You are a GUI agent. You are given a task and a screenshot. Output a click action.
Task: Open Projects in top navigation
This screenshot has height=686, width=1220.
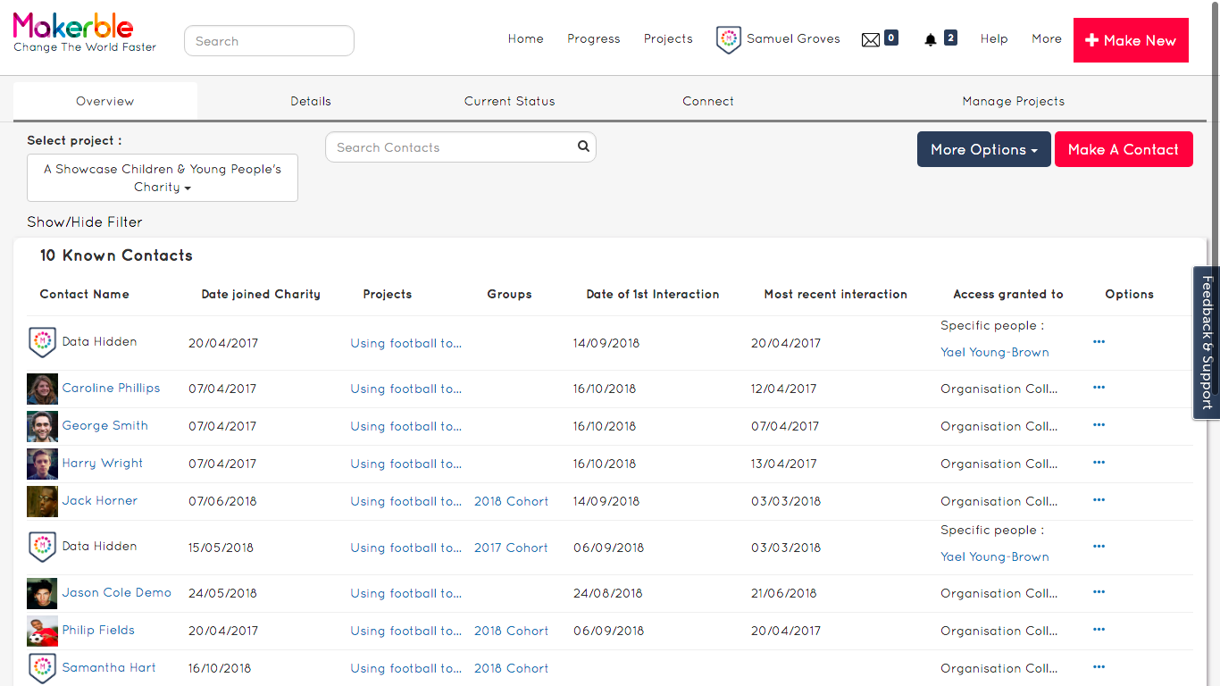pos(668,39)
